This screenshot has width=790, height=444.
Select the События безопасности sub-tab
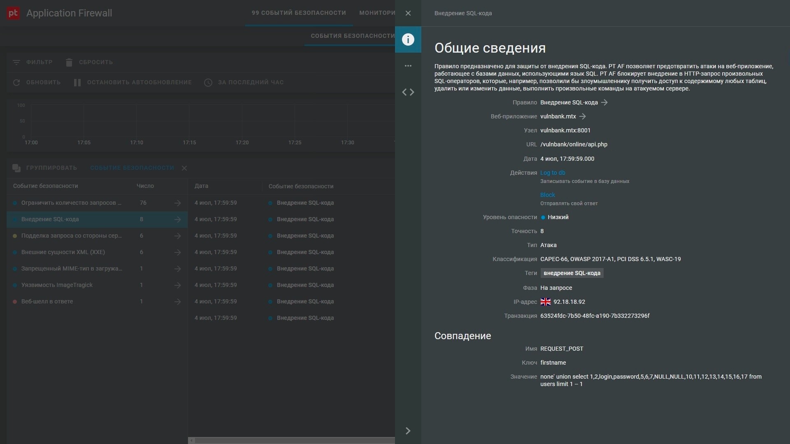(x=352, y=36)
